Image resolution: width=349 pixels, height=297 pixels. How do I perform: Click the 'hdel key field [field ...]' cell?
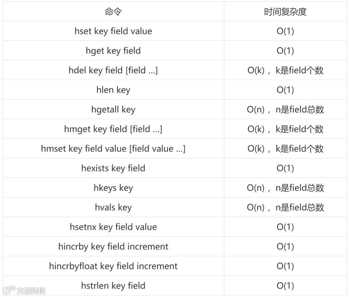pyautogui.click(x=113, y=70)
